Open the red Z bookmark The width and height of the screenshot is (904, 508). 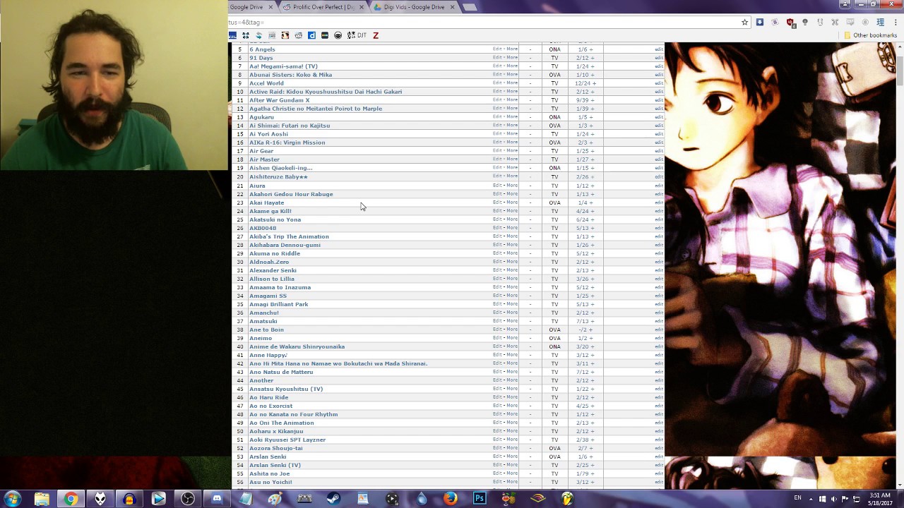click(376, 35)
